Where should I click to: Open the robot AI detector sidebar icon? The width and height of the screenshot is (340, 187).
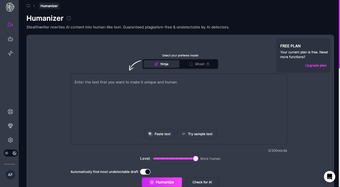[10, 39]
